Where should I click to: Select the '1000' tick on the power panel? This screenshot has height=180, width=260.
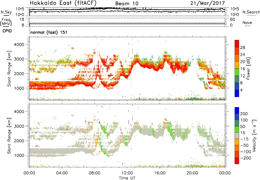click(19, 88)
